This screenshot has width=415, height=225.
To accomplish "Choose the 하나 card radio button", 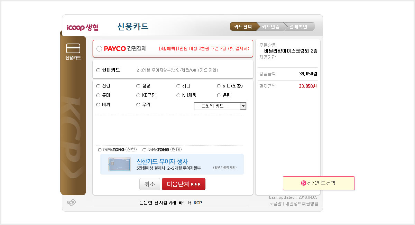I will coord(178,86).
